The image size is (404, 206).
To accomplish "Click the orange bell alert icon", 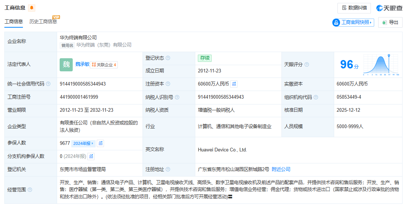I will click(32, 8).
